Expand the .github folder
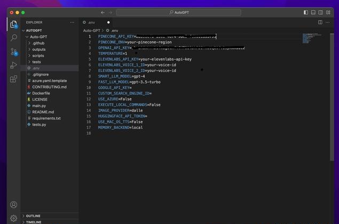This screenshot has width=339, height=224. click(x=38, y=43)
